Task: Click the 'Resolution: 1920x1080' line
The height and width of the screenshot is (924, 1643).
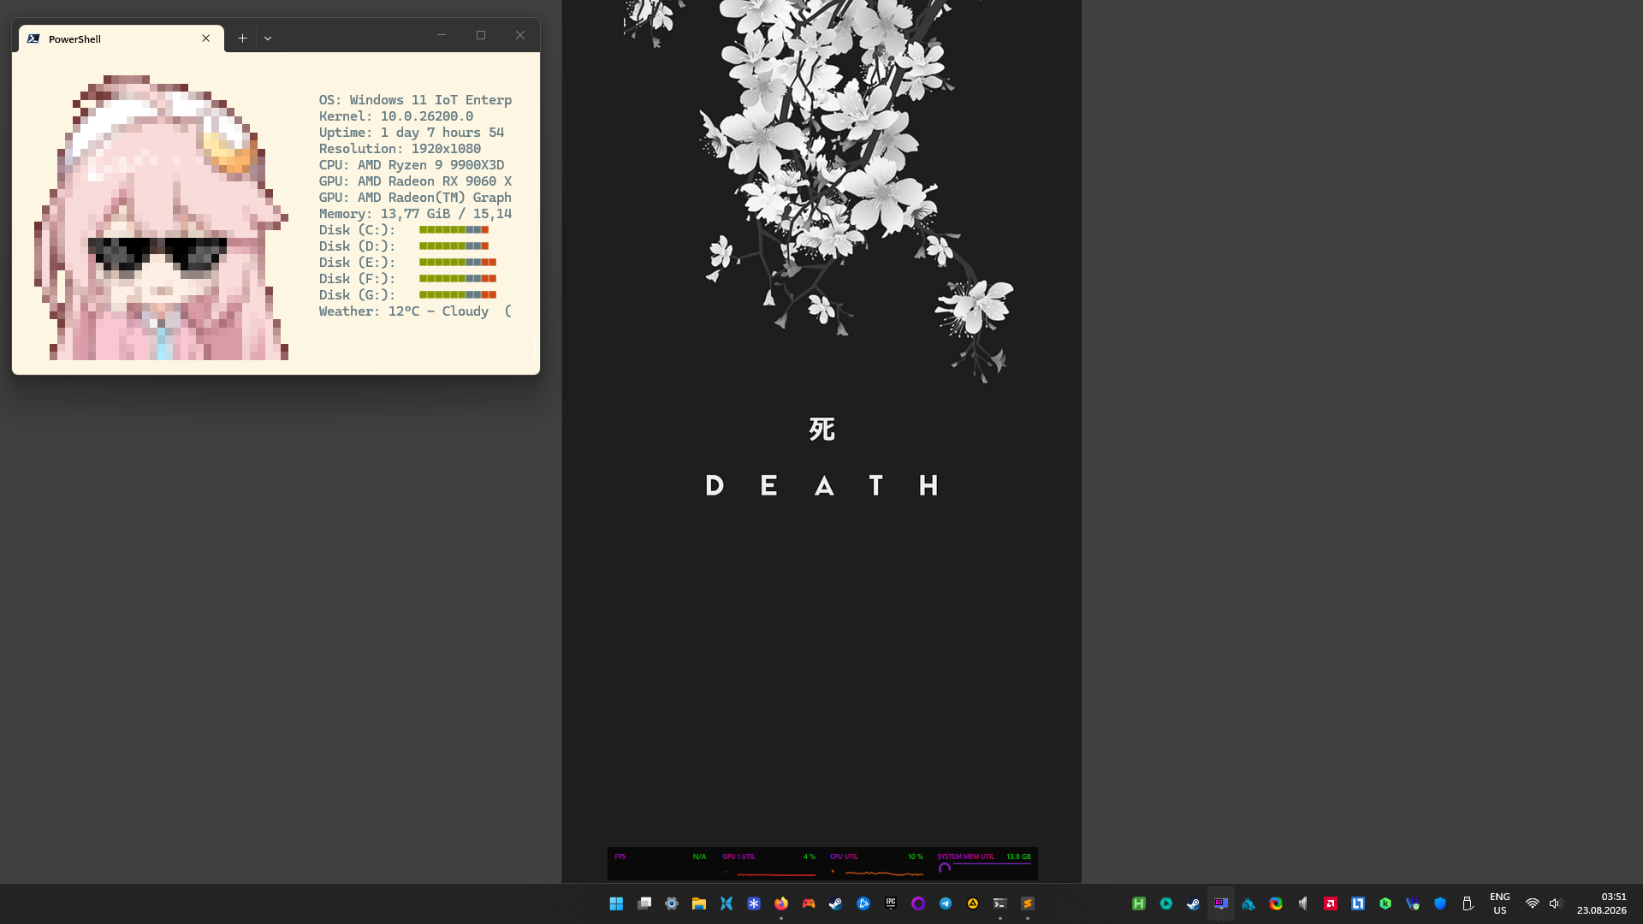Action: tap(400, 149)
